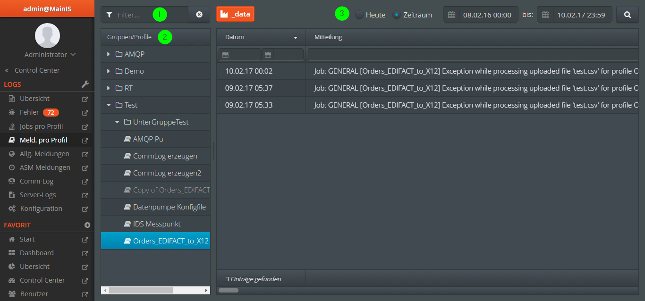Click the table horizontal scrollbar thumb
Image resolution: width=645 pixels, height=301 pixels.
point(229,290)
